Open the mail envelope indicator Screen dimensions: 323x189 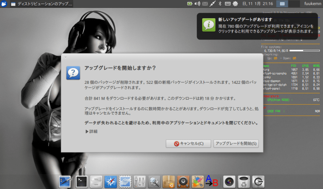click(205, 4)
